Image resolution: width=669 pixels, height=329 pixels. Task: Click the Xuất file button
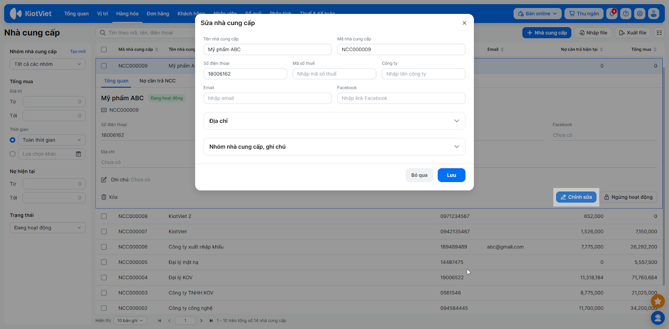click(x=633, y=33)
